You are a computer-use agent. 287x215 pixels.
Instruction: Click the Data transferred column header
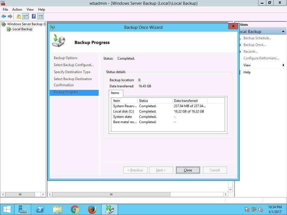[190, 101]
